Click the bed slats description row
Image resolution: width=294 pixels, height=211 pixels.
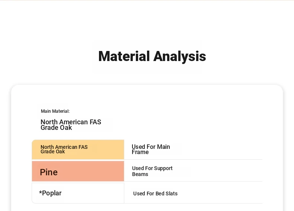193,192
